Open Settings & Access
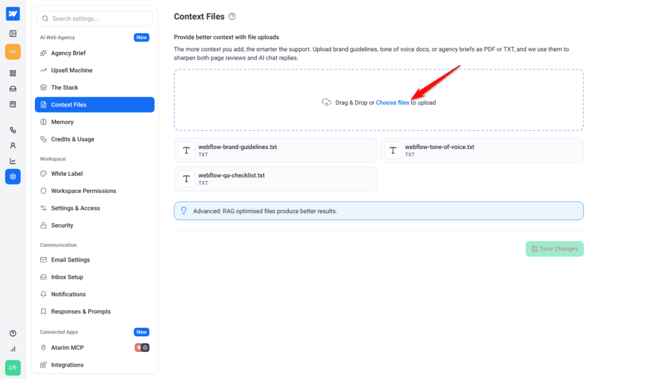663x379 pixels. pyautogui.click(x=95, y=208)
